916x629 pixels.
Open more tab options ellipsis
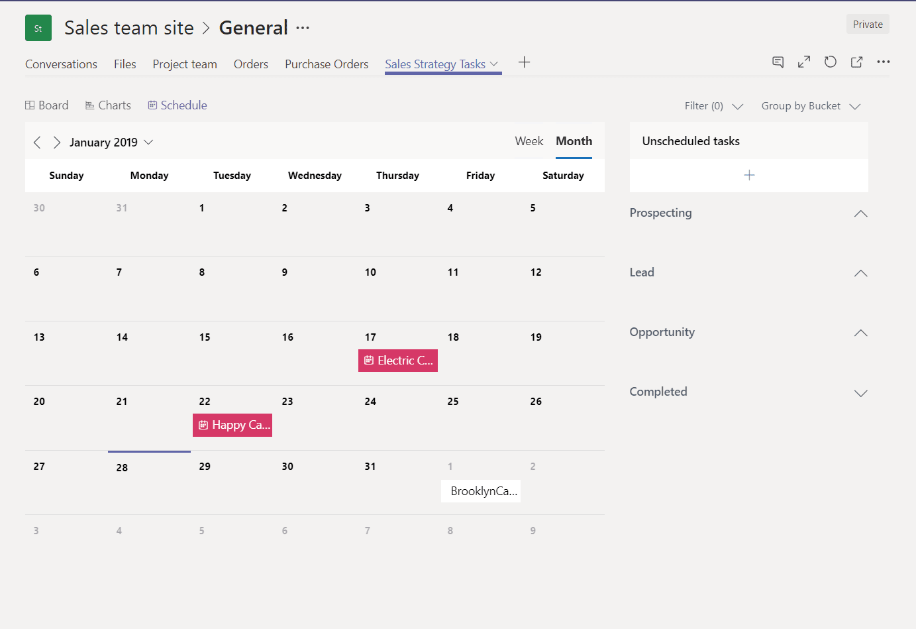884,62
